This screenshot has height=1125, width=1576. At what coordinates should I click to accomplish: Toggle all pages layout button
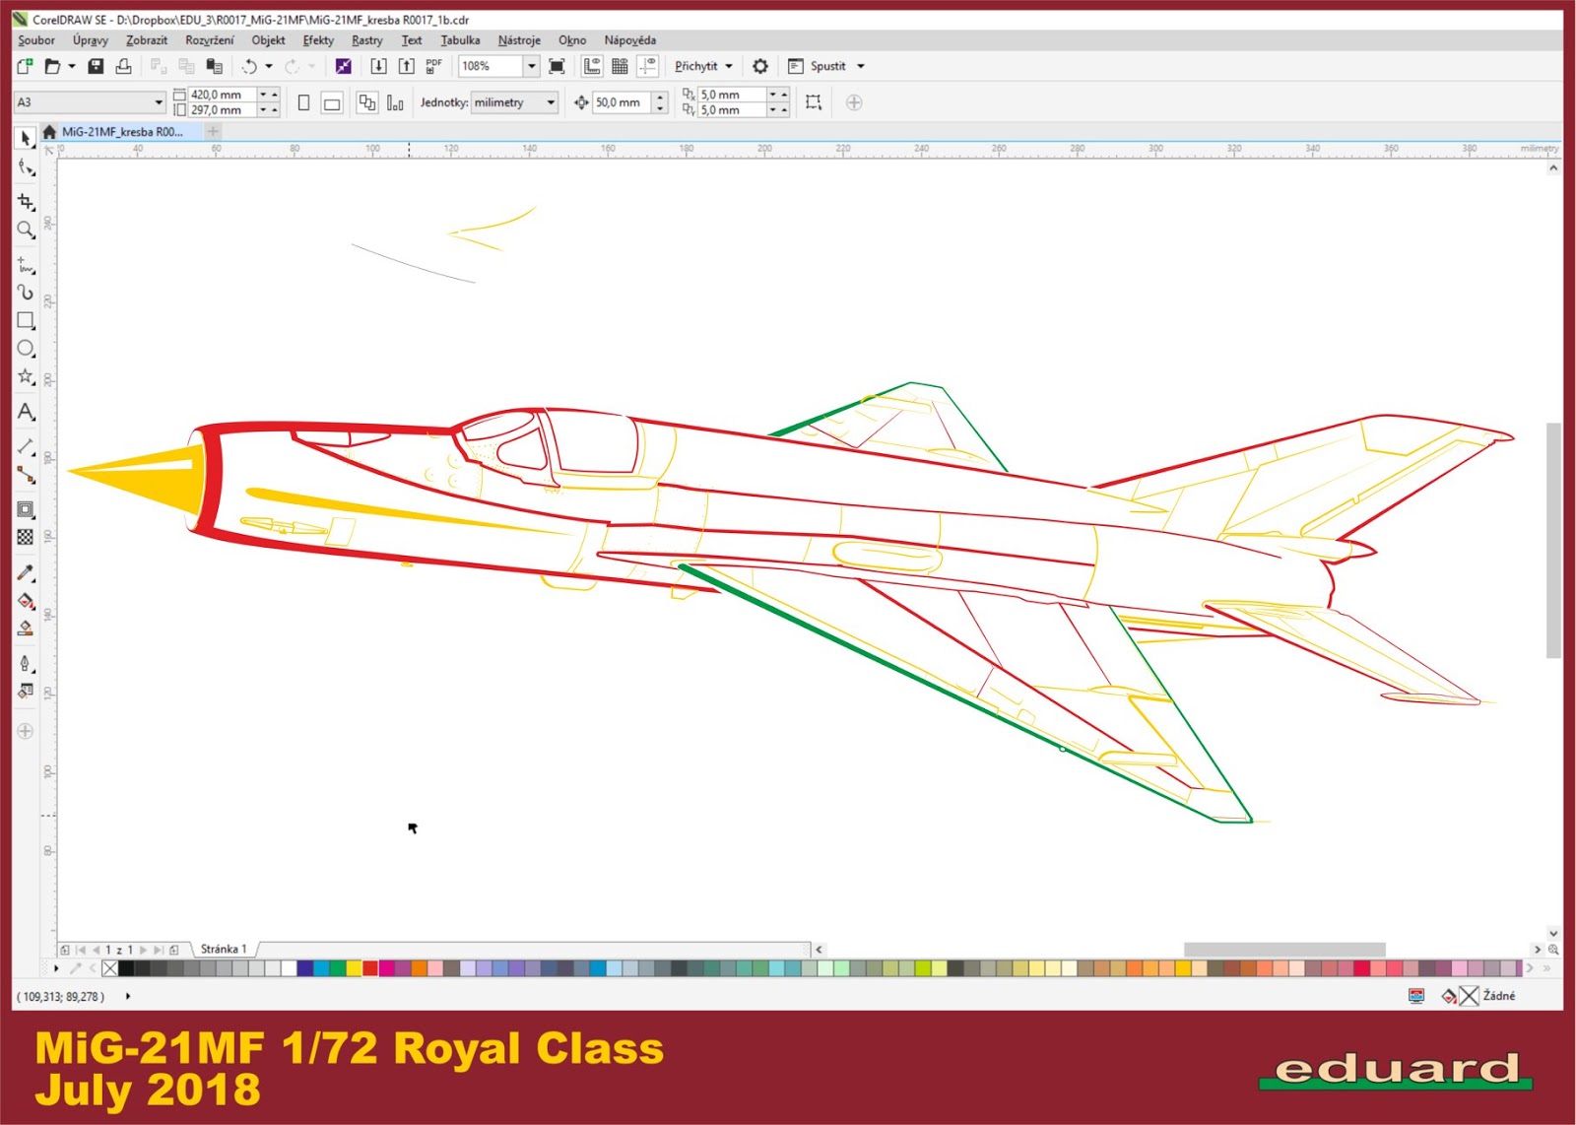367,102
